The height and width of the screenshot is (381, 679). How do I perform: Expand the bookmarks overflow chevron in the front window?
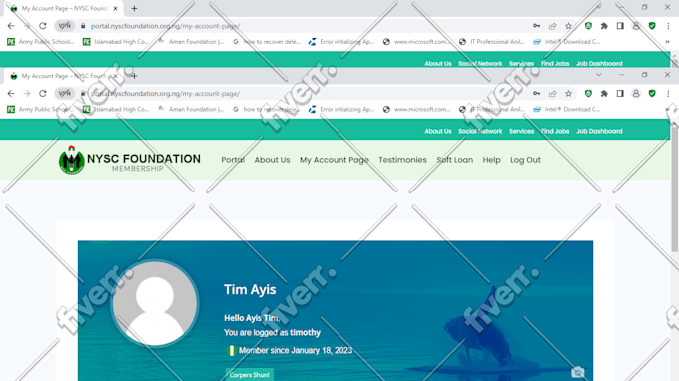[667, 109]
